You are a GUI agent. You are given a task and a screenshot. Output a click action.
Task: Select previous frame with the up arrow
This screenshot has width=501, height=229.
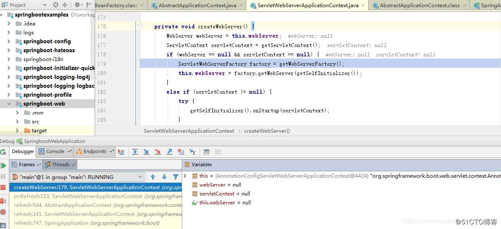pyautogui.click(x=153, y=177)
